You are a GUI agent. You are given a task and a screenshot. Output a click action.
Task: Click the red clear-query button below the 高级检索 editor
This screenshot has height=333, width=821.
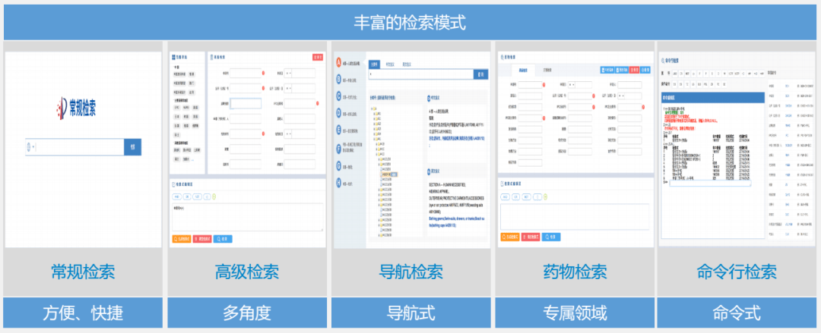point(202,239)
